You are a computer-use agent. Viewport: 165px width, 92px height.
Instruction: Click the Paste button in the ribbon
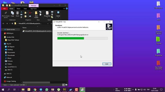[x=17, y=14]
